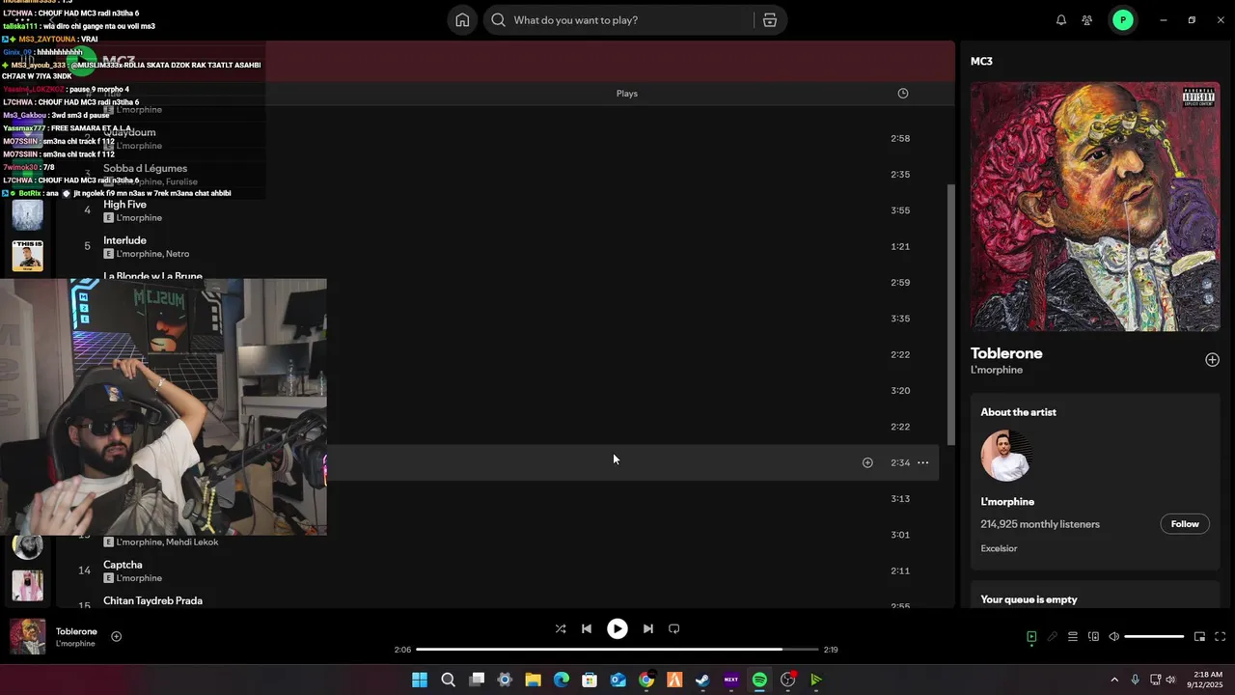The width and height of the screenshot is (1235, 695).
Task: Click Toblerone title in bottom player bar
Action: pos(76,631)
